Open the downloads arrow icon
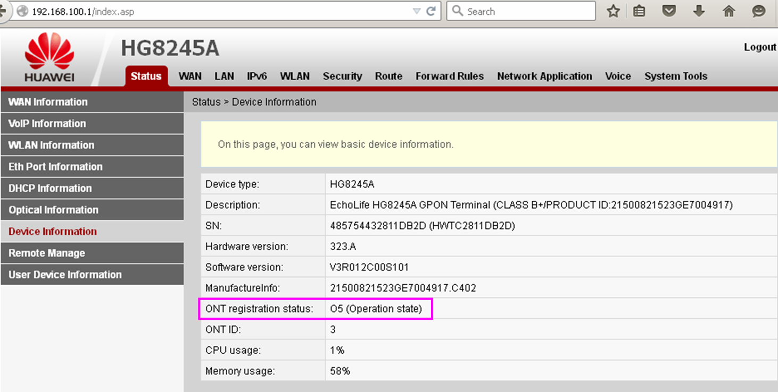778x392 pixels. (699, 11)
